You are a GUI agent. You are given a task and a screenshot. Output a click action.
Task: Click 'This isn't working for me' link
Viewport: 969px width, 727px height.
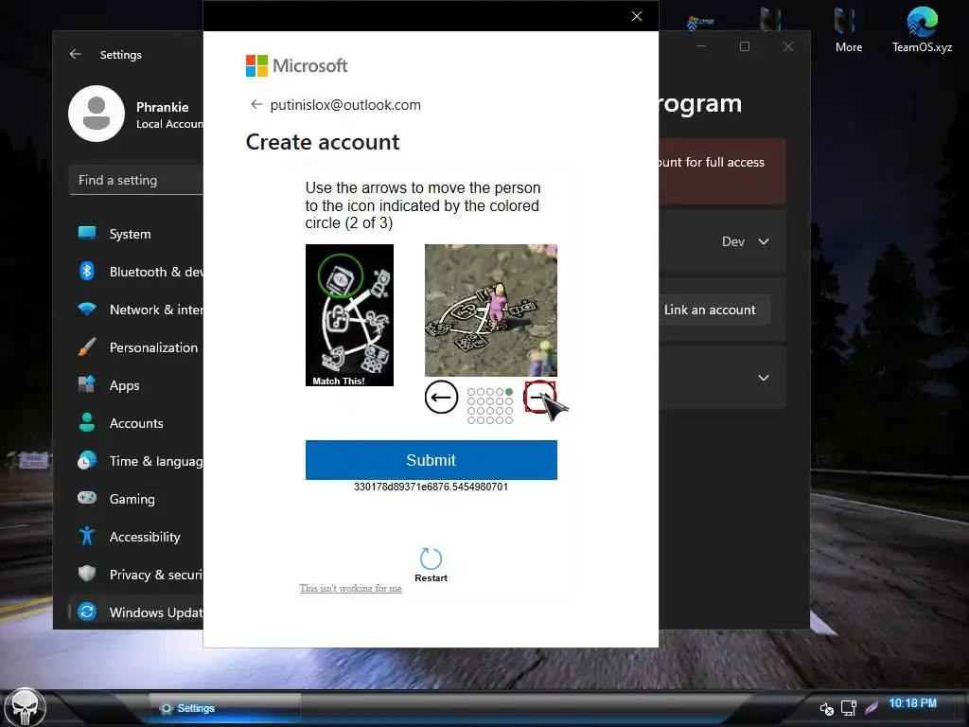pos(350,588)
